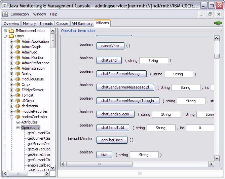Click the dedimania MBean icon

tap(17, 106)
